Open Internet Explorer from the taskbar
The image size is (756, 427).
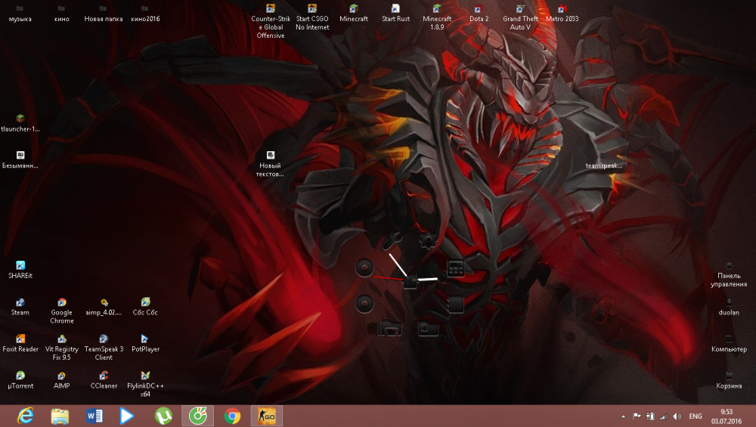26,416
